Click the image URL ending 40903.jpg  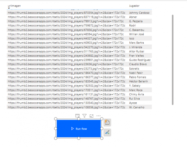tap(66, 43)
